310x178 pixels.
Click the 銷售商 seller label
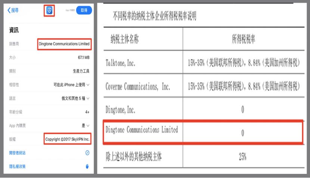[14, 44]
